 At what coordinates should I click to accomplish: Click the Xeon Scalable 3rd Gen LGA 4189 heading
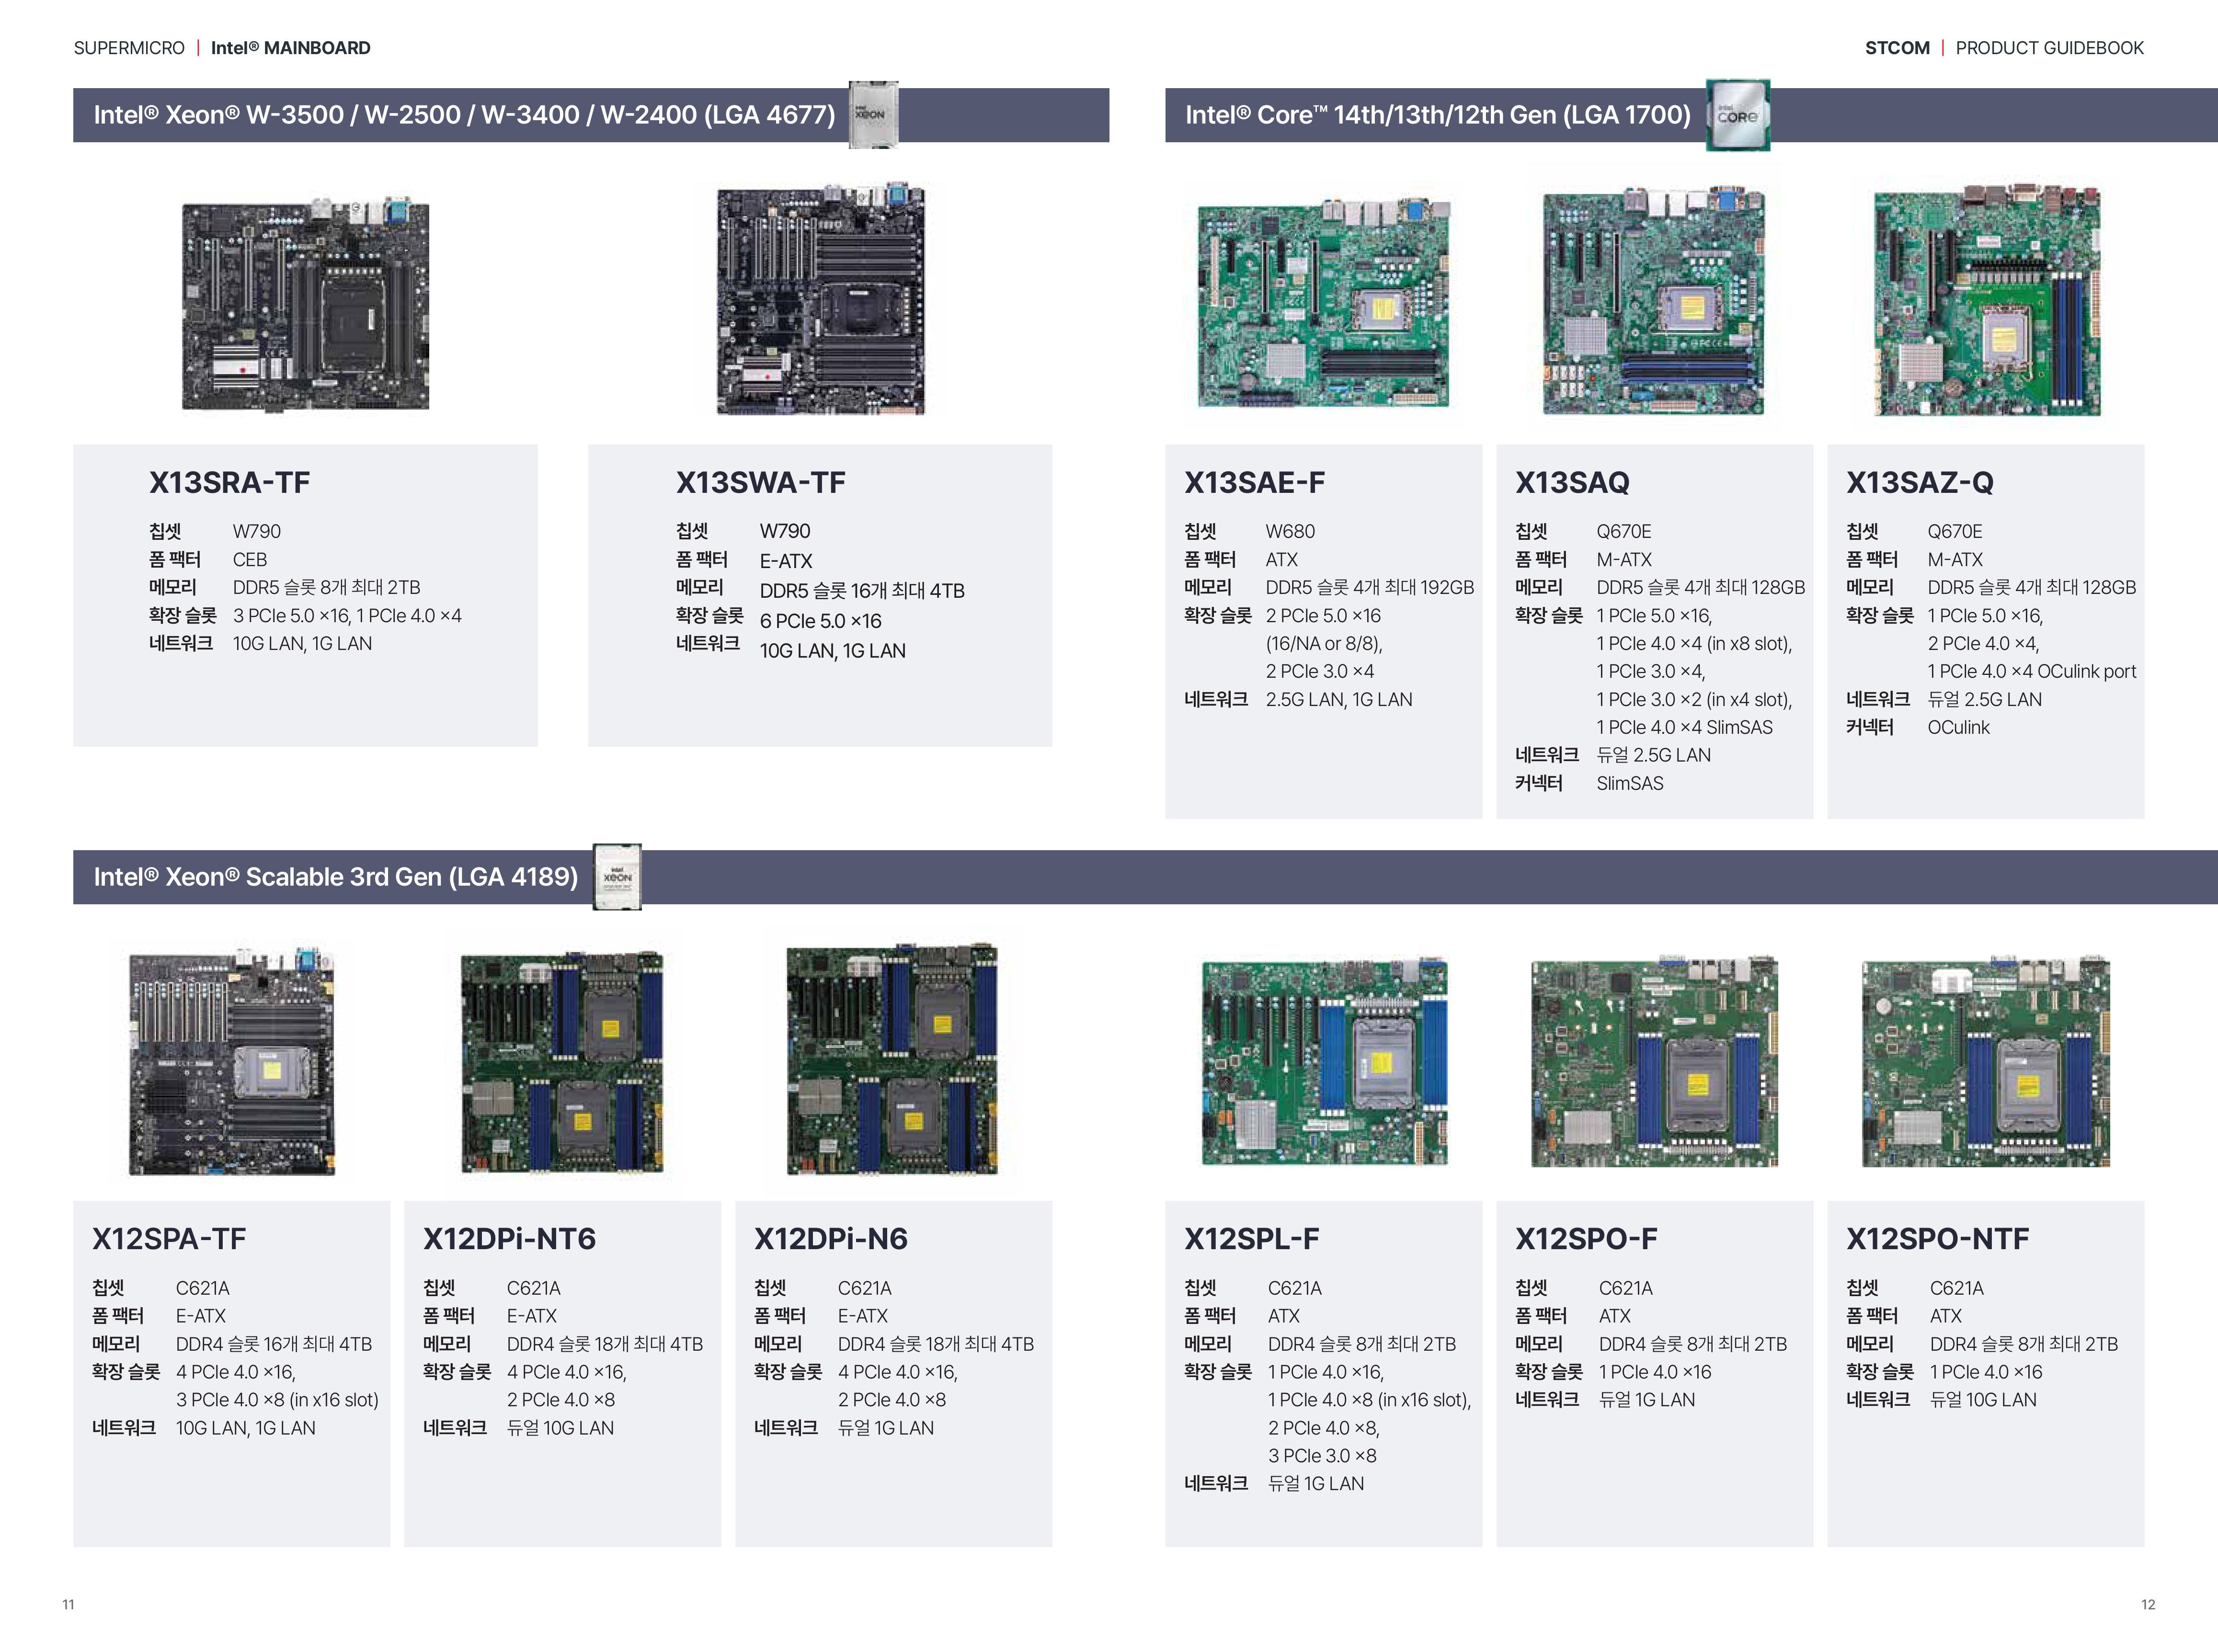336,877
